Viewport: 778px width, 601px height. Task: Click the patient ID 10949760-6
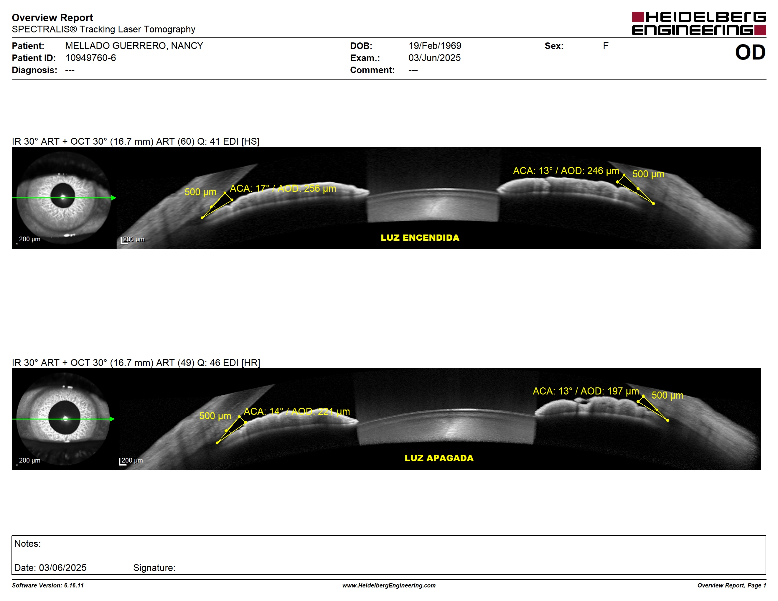coord(90,58)
